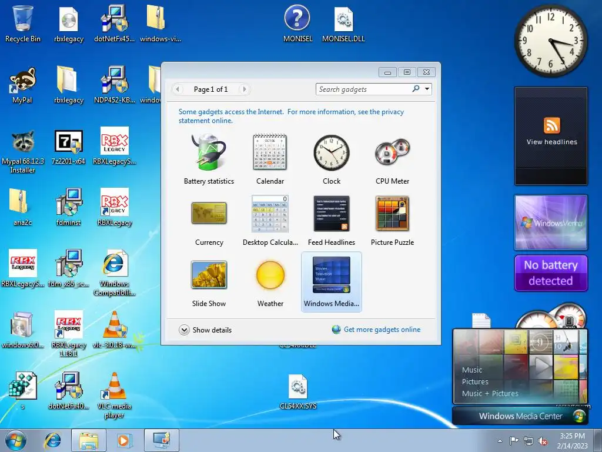602x452 pixels.
Task: Show hidden tray icons arrow
Action: click(x=500, y=441)
